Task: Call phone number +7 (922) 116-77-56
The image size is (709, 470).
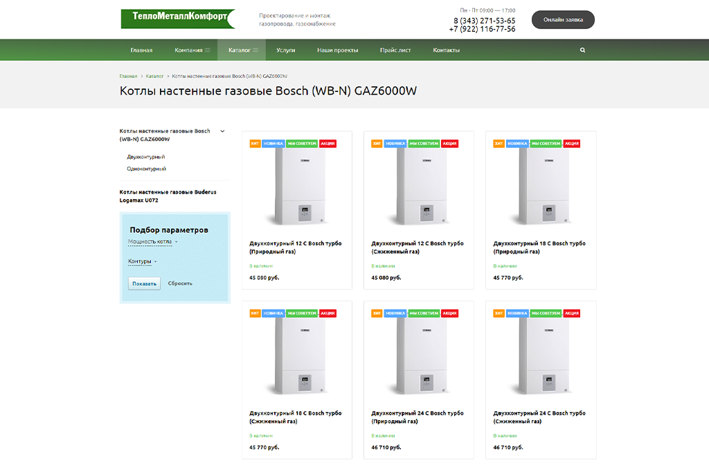Action: [482, 29]
